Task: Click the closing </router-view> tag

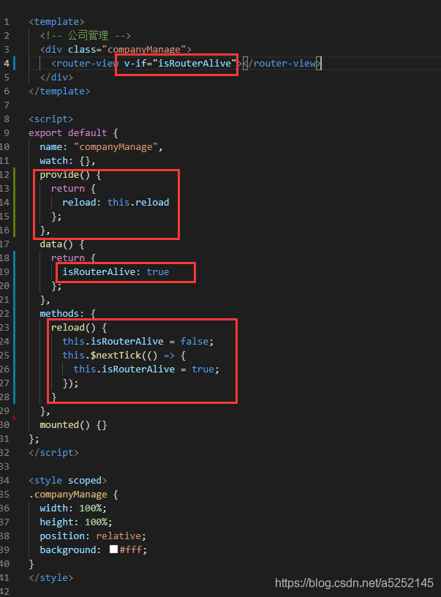Action: coord(282,64)
